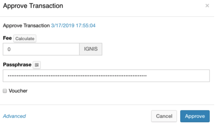Click the masked dots in the Passphrase box
218x126 pixels.
click(x=77, y=76)
